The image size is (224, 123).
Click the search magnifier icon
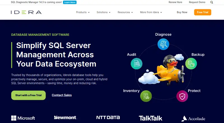point(212,2)
